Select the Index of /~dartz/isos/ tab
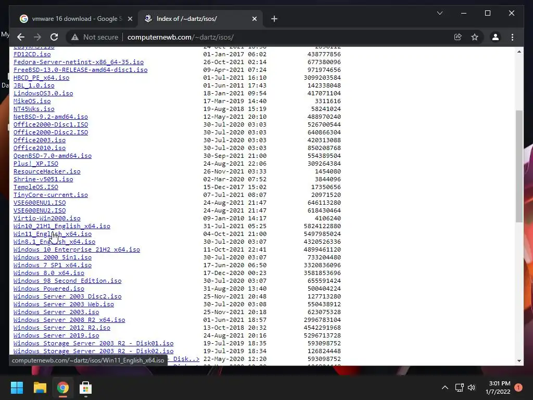 (x=200, y=19)
